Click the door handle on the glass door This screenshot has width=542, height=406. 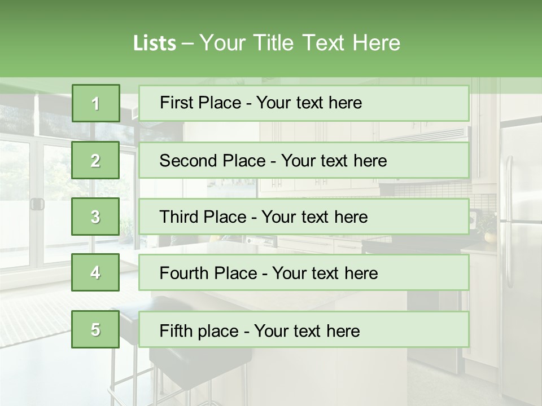pos(37,204)
